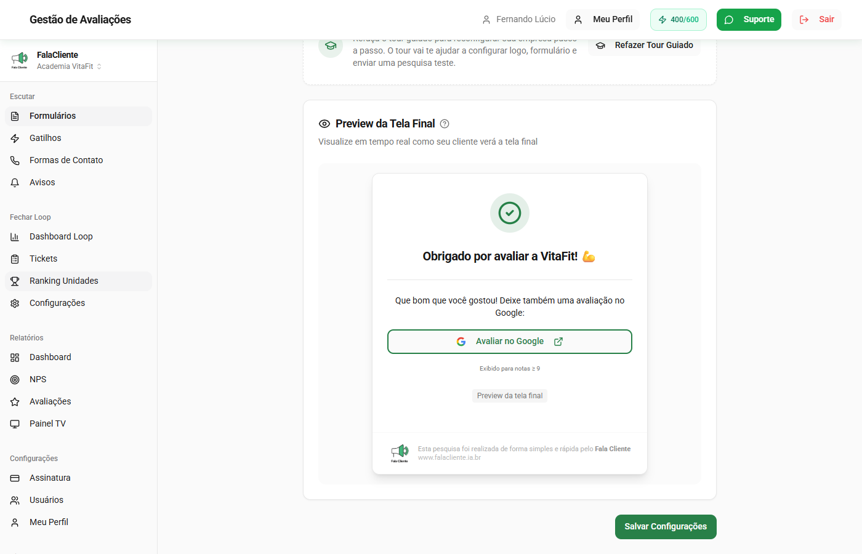Screen dimensions: 862x554
Task: Click the 400/600 credits indicator
Action: (x=678, y=20)
